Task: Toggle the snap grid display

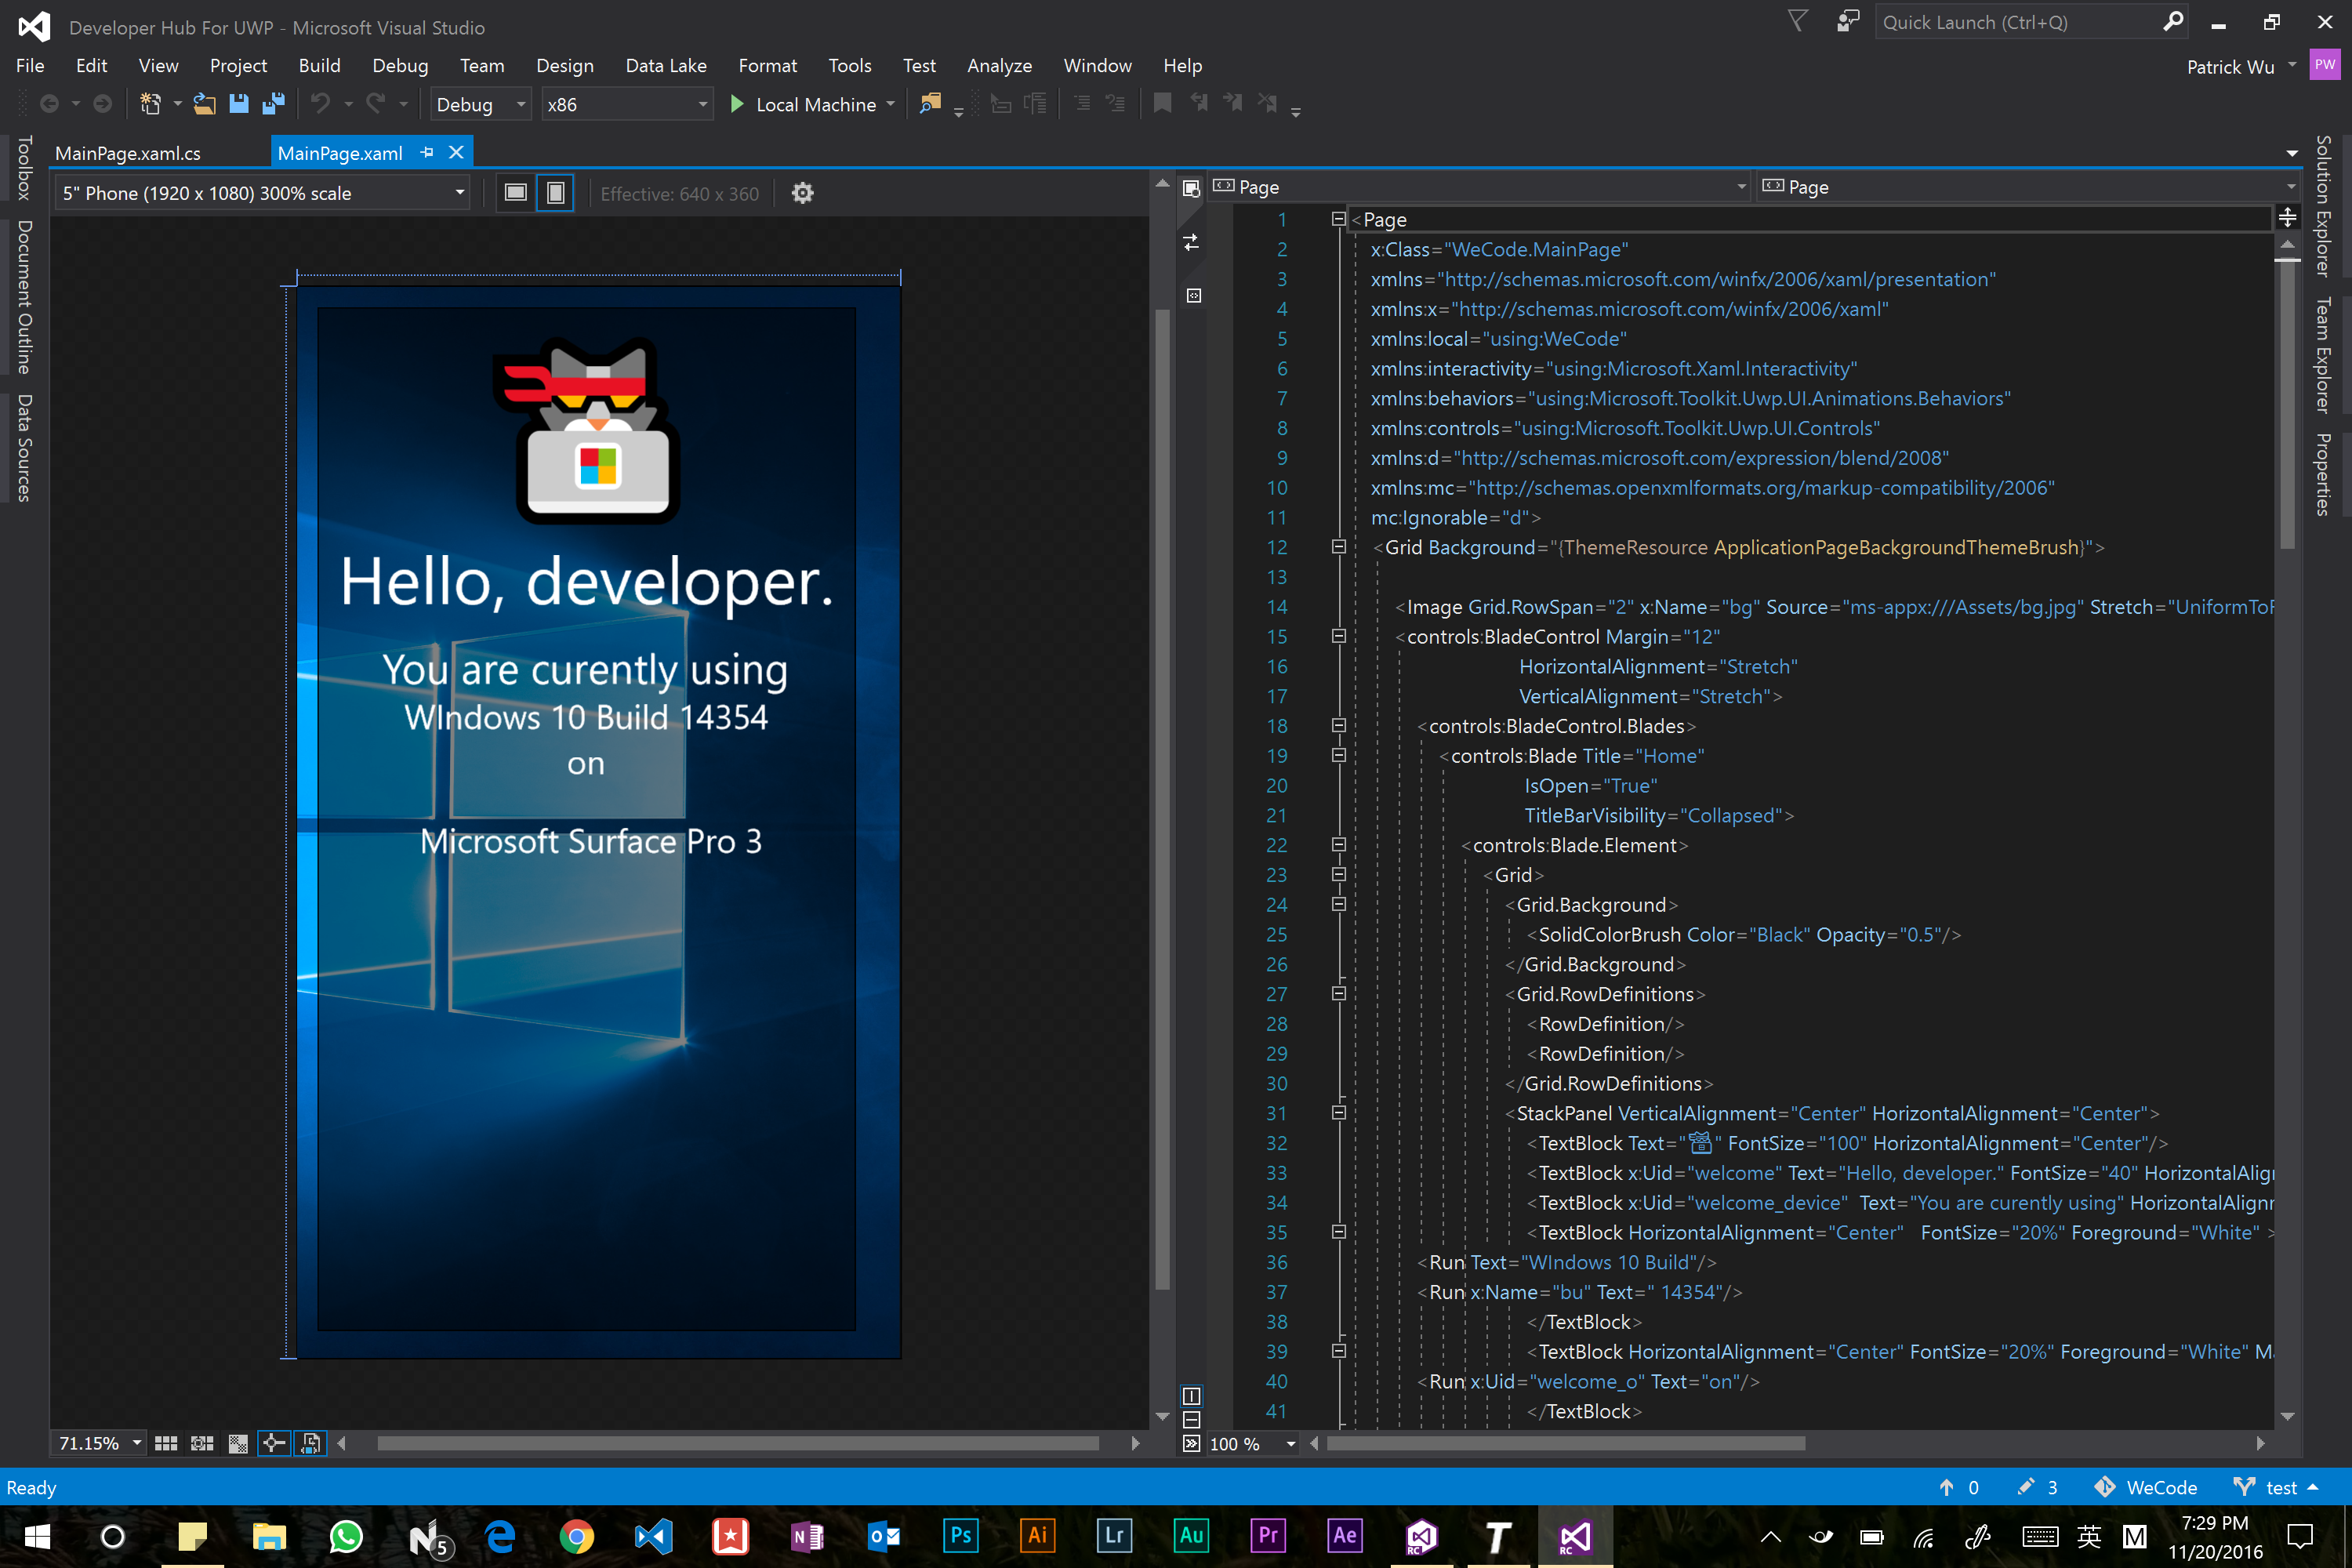Action: pyautogui.click(x=166, y=1443)
